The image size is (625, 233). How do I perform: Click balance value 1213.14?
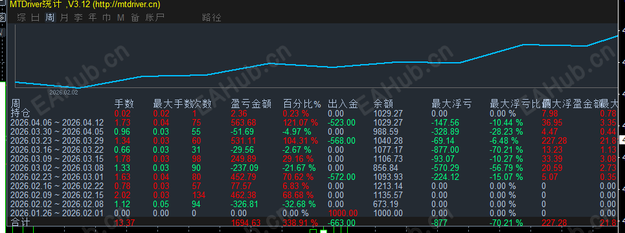pyautogui.click(x=388, y=186)
